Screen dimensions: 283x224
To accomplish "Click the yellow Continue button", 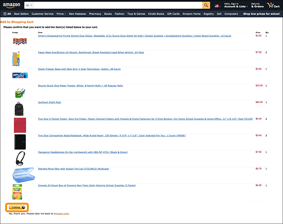I will 17,207.
